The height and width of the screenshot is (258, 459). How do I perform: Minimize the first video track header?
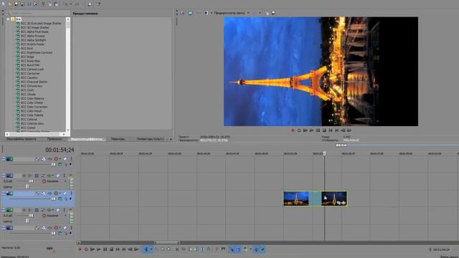pyautogui.click(x=4, y=159)
